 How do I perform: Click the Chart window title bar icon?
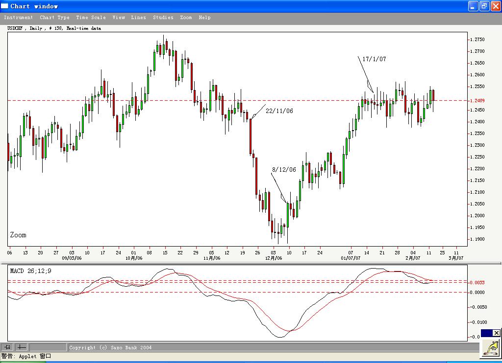(x=4, y=6)
